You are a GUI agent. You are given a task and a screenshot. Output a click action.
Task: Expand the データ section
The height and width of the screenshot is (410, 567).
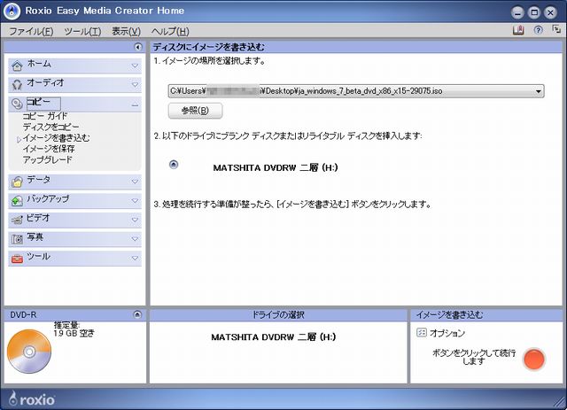[x=135, y=182]
